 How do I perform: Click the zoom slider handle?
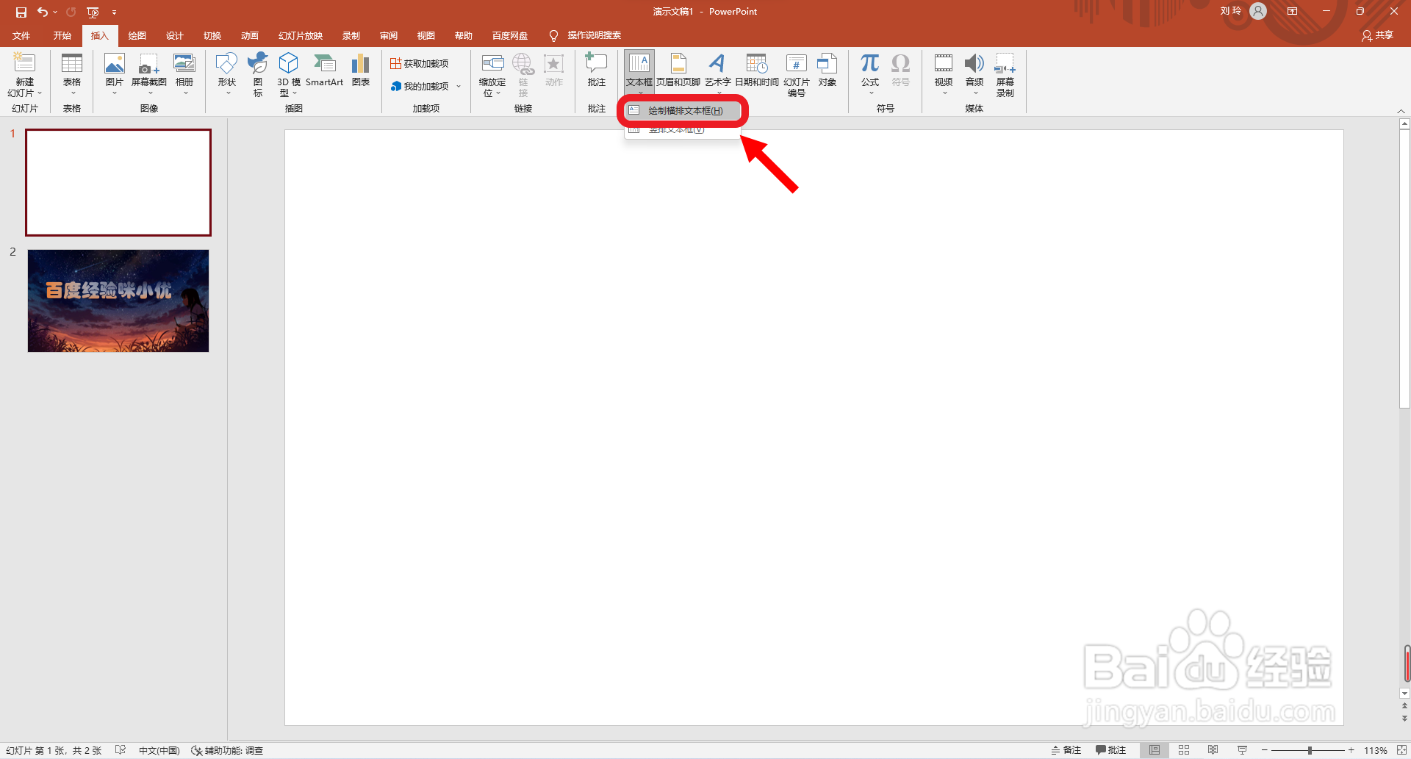point(1310,750)
